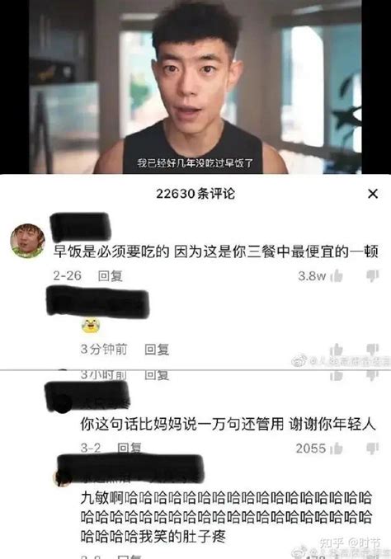Reply to the comment dated 3-2
The width and height of the screenshot is (391, 559).
point(130,448)
